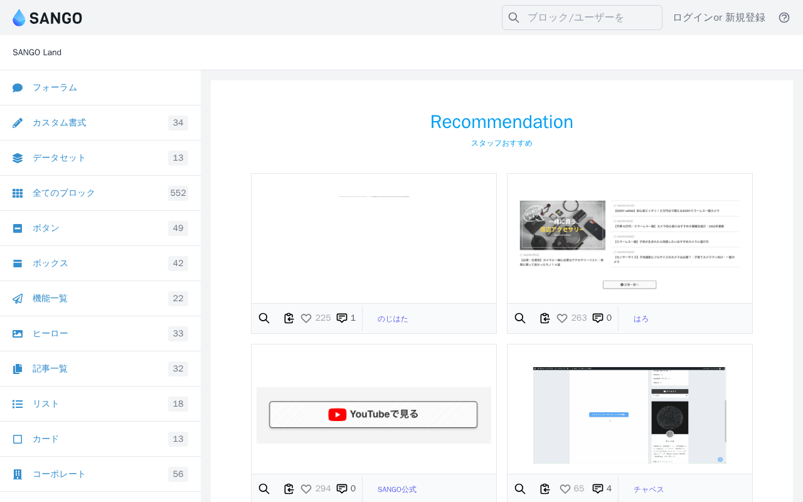Click the 552 count badge for 全てのブロック
The height and width of the screenshot is (502, 803).
point(178,193)
